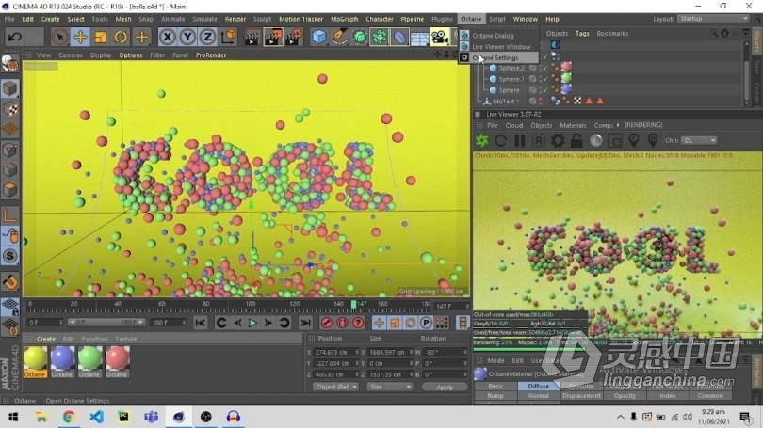Click Render View clapperboard icon

(x=252, y=37)
